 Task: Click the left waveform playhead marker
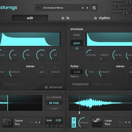(8, 103)
